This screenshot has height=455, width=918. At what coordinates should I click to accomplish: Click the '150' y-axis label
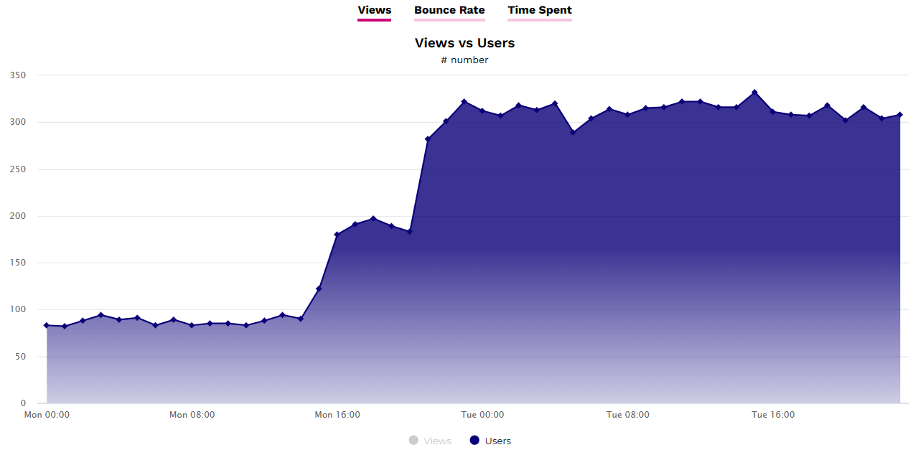18,263
